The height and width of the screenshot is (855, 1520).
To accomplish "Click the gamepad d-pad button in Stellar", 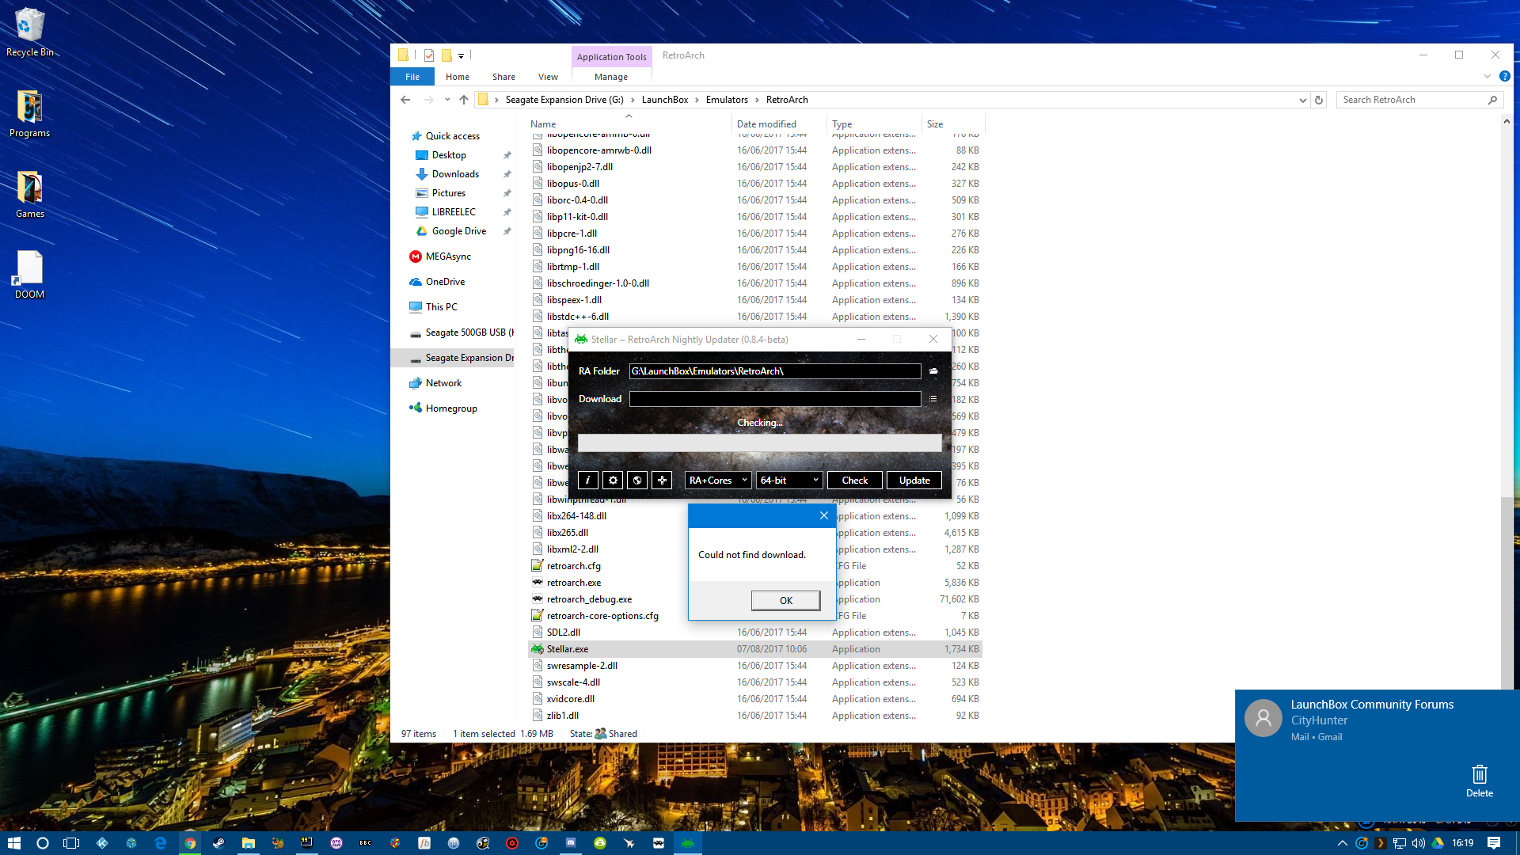I will [x=662, y=480].
